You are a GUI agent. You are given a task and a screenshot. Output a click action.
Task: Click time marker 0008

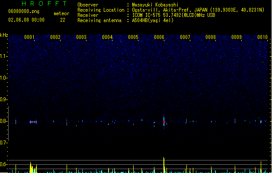click(x=211, y=37)
